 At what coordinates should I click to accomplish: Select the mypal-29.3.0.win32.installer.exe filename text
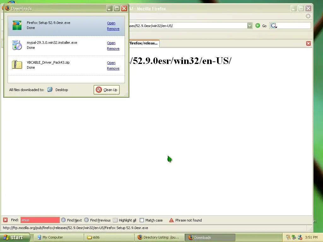(52, 43)
